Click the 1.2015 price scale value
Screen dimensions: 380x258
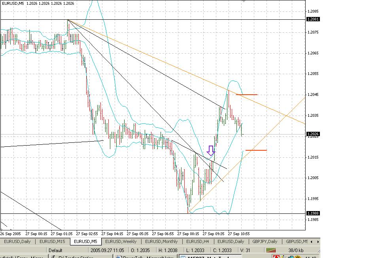click(x=313, y=157)
